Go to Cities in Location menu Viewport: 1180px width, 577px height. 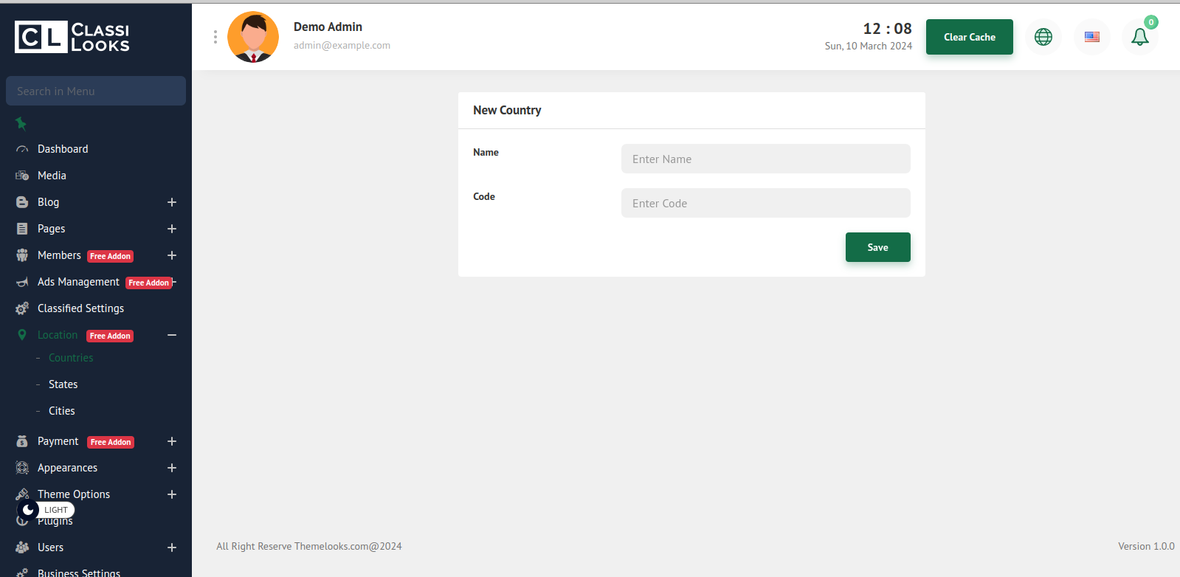click(x=62, y=411)
